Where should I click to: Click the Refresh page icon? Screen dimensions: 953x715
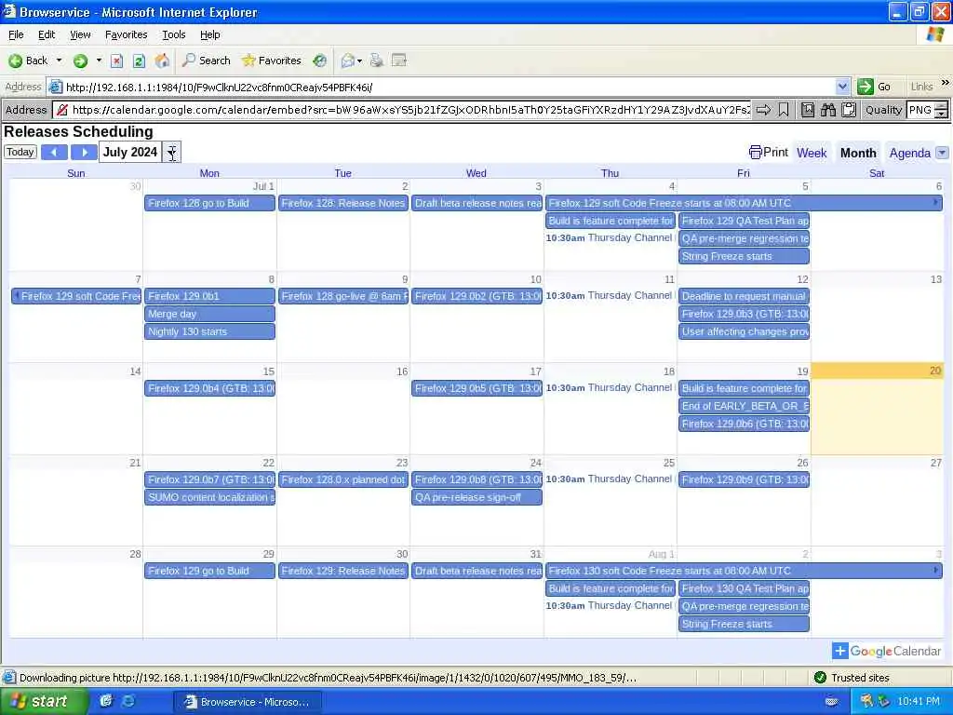139,61
